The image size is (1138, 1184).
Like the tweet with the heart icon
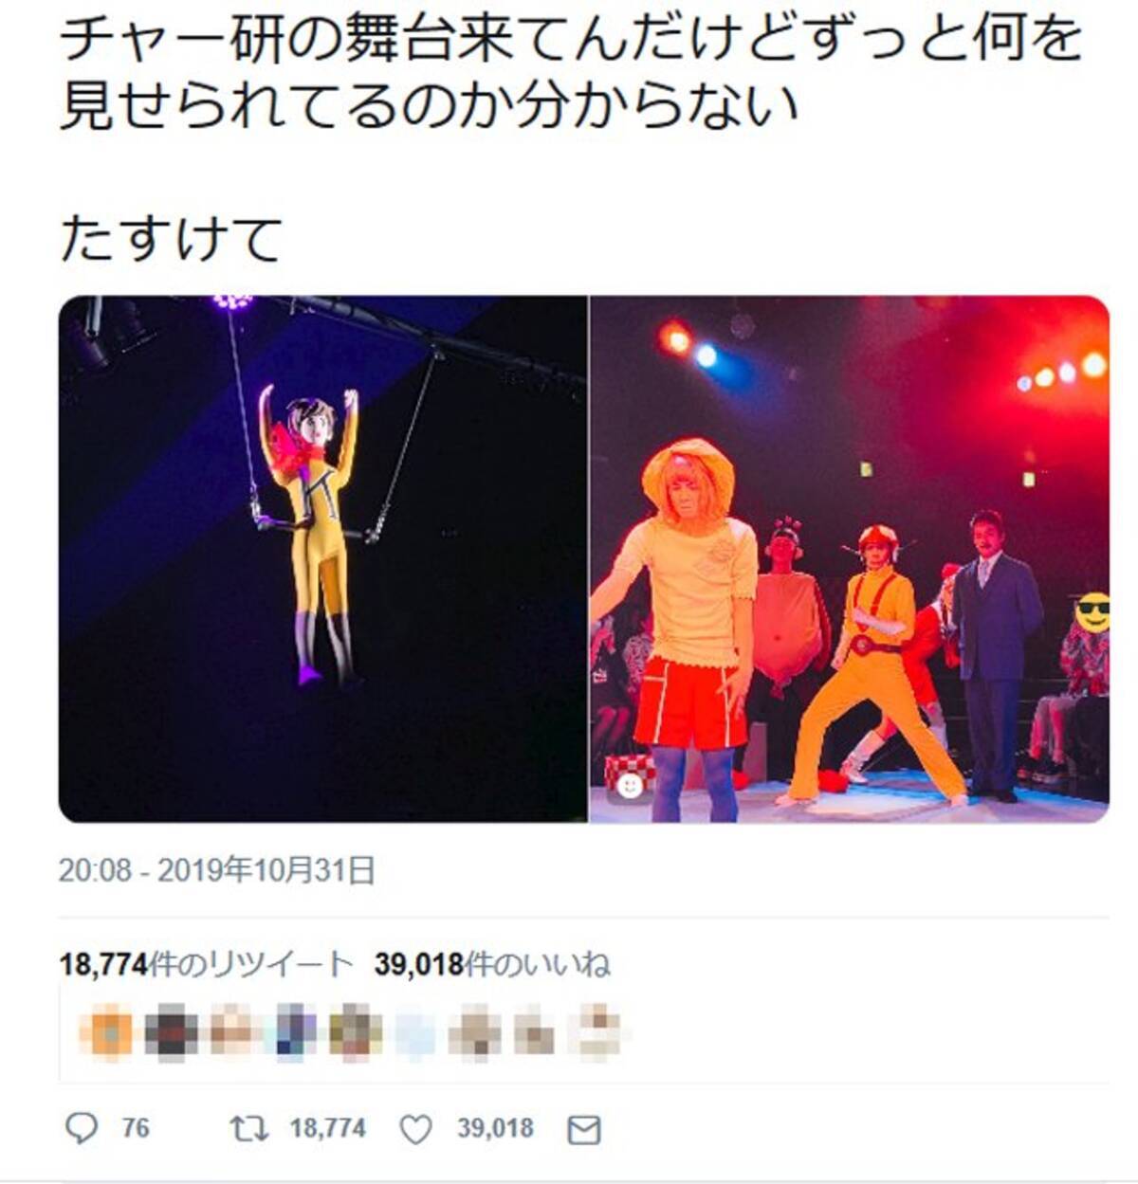pyautogui.click(x=416, y=1129)
